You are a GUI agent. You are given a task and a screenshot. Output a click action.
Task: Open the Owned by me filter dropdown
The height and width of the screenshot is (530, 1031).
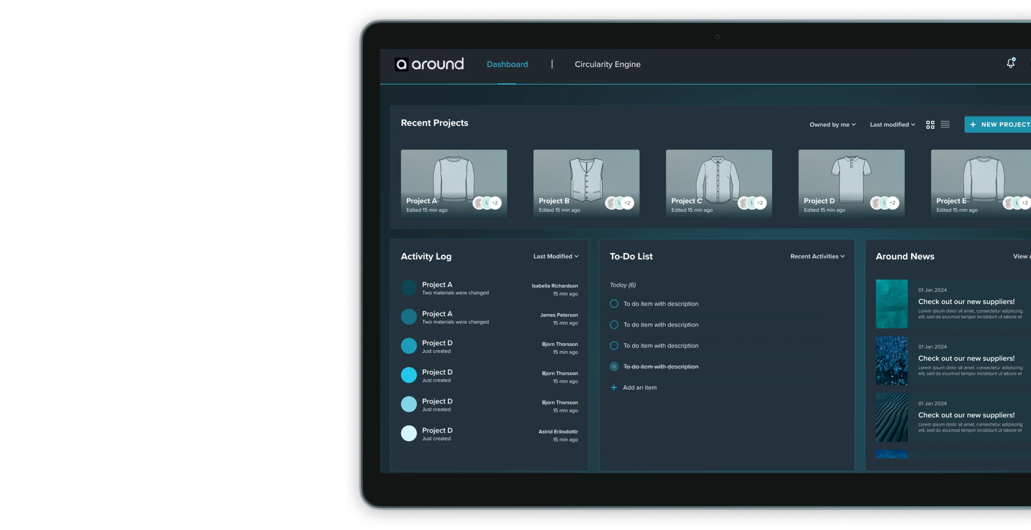pyautogui.click(x=832, y=125)
